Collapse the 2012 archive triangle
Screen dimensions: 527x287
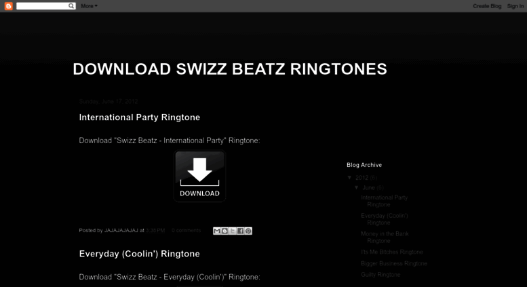pos(349,178)
